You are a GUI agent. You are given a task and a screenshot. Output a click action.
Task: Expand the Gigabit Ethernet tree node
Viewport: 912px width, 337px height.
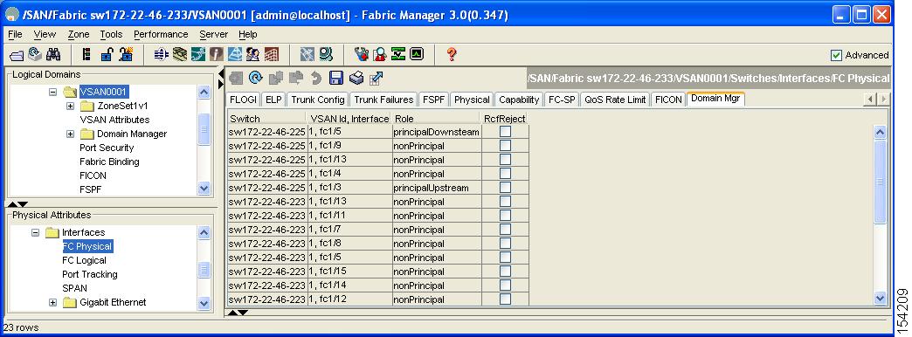coord(53,302)
